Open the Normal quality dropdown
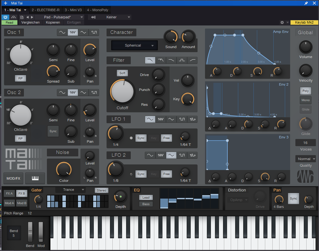Screen dimensions: 319x251 tap(306, 159)
